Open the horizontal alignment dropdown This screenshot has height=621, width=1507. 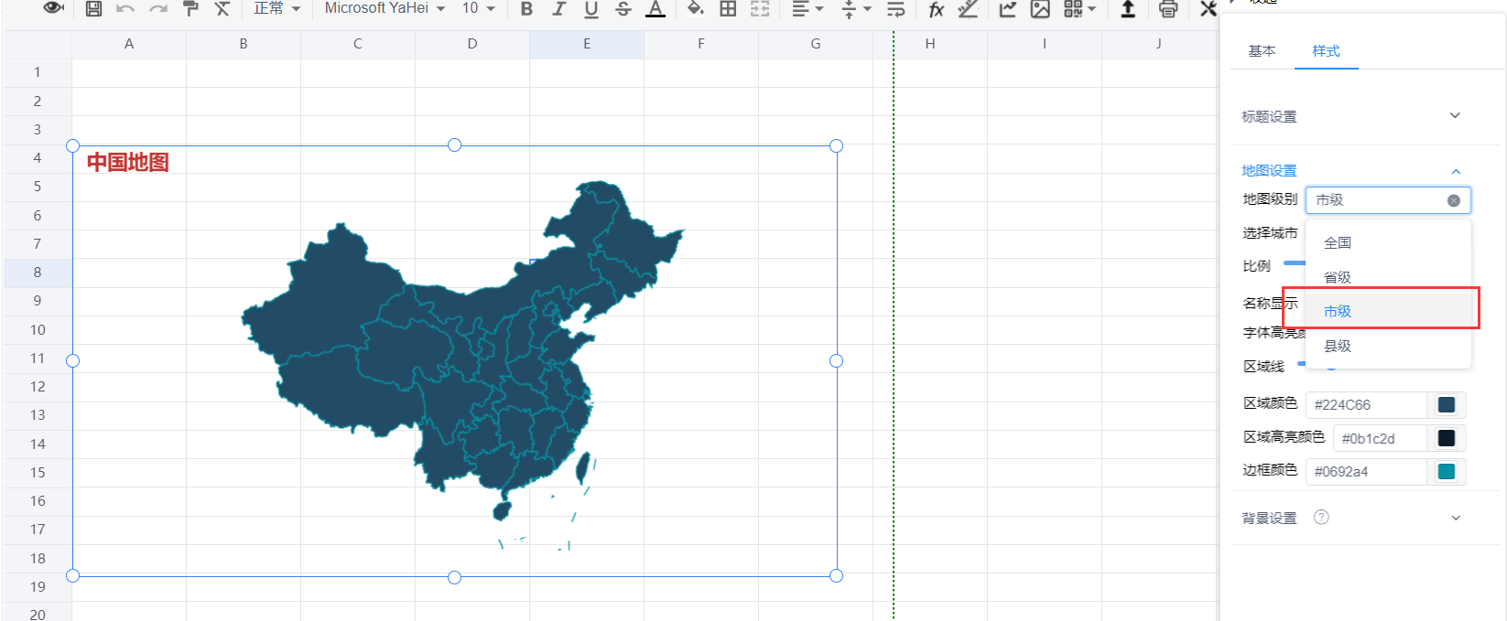pyautogui.click(x=808, y=9)
